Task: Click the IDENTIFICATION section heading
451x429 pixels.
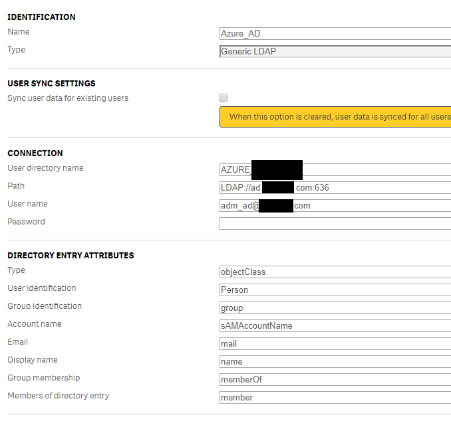Action: (41, 17)
